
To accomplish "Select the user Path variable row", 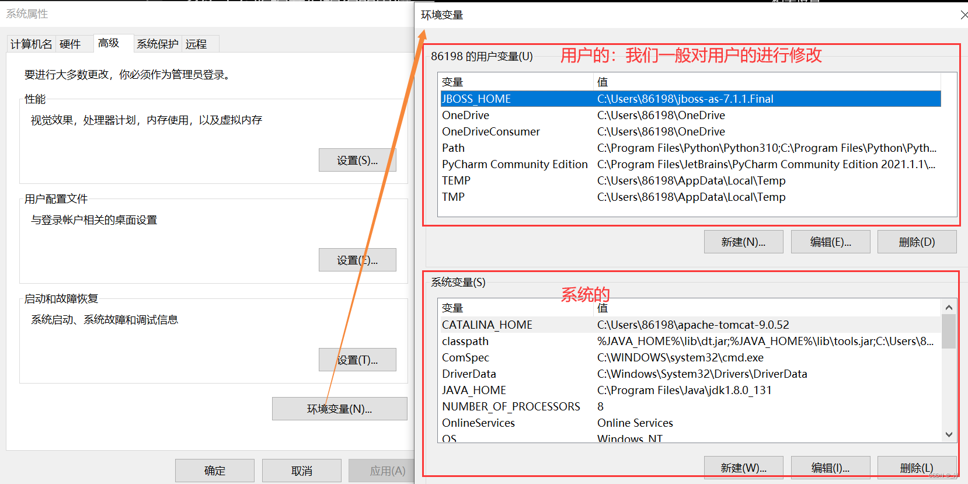I will pos(691,148).
